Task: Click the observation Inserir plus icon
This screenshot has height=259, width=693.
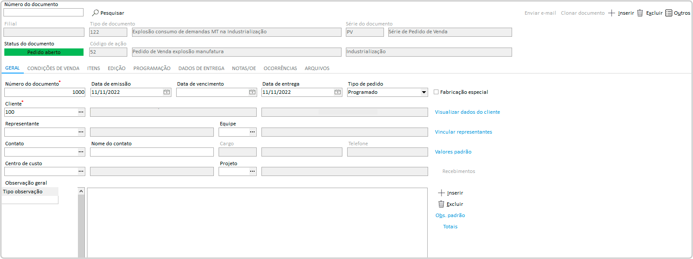Action: [x=441, y=193]
